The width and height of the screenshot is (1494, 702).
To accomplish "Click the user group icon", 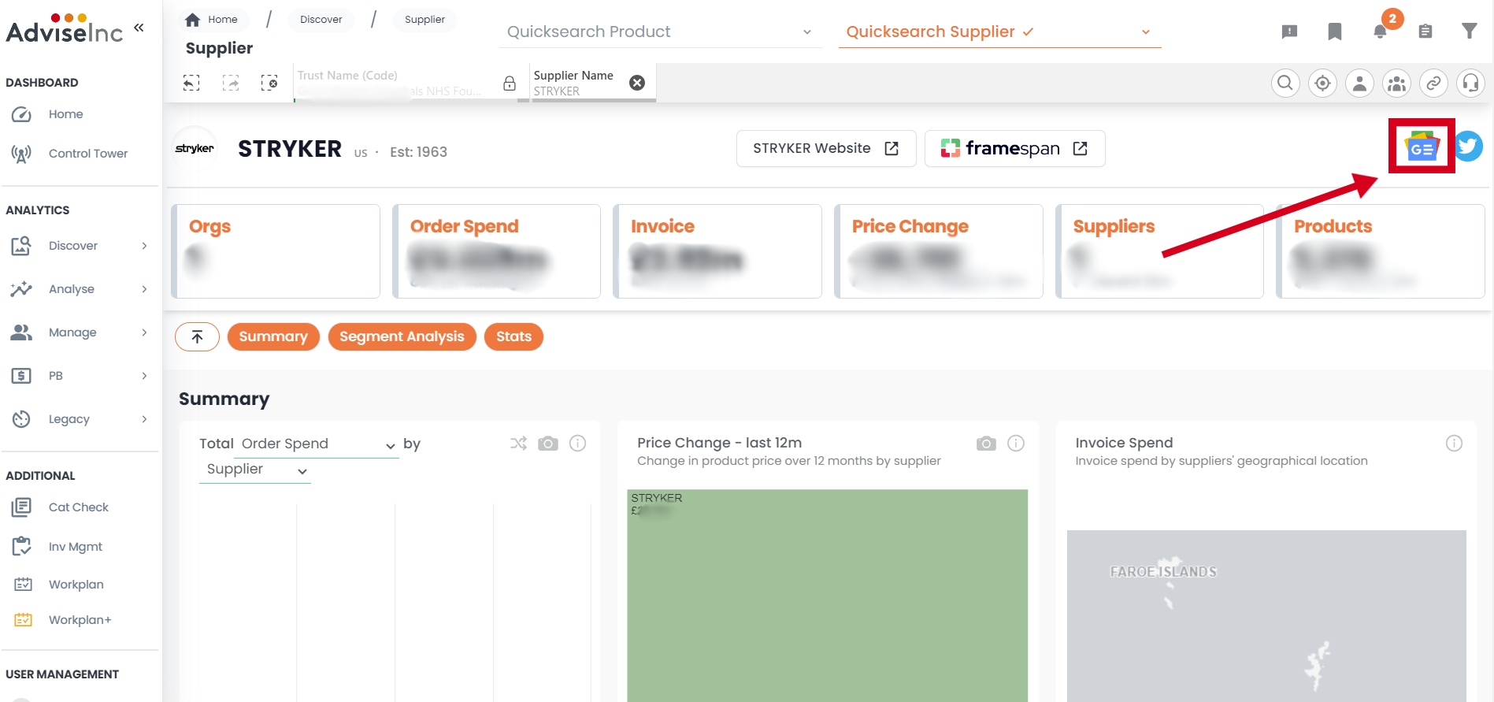I will (x=1396, y=83).
